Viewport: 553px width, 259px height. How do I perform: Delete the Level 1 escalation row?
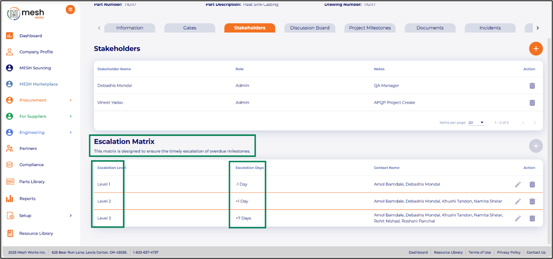532,184
